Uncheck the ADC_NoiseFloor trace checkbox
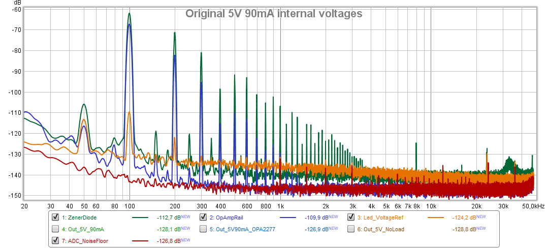548x248 pixels. click(55, 240)
